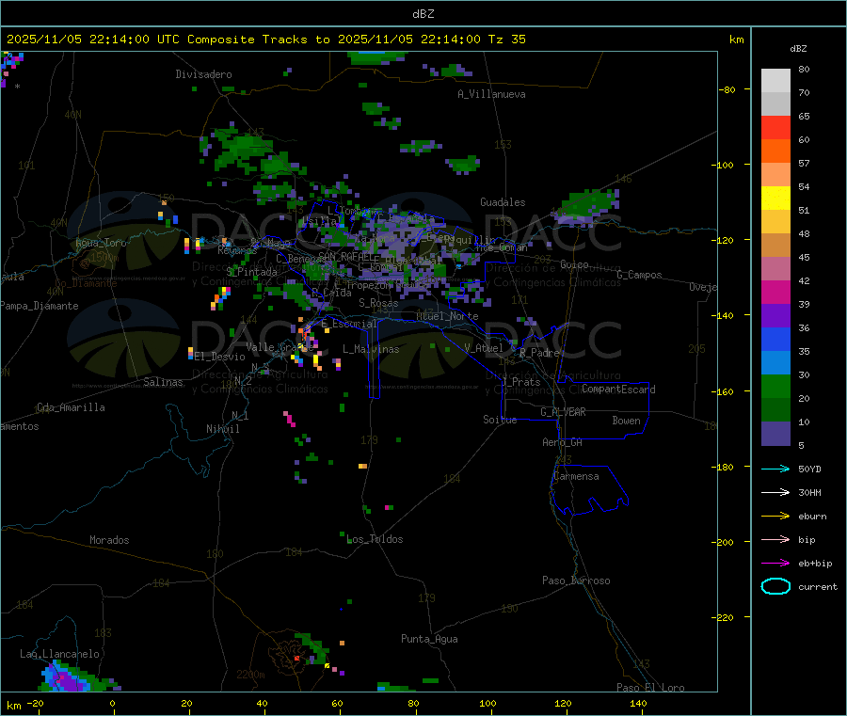Click the Los_Toldos map label
The height and width of the screenshot is (716, 847).
(375, 539)
